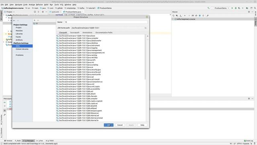The image size is (257, 145).
Task: Open the Terminal tool window
Action: pyautogui.click(x=8, y=141)
